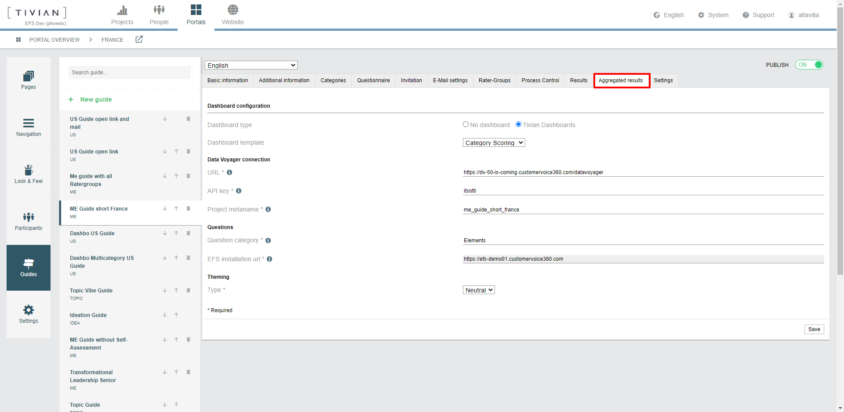844x412 pixels.
Task: Switch to the Rater-Groups tab
Action: pos(495,80)
